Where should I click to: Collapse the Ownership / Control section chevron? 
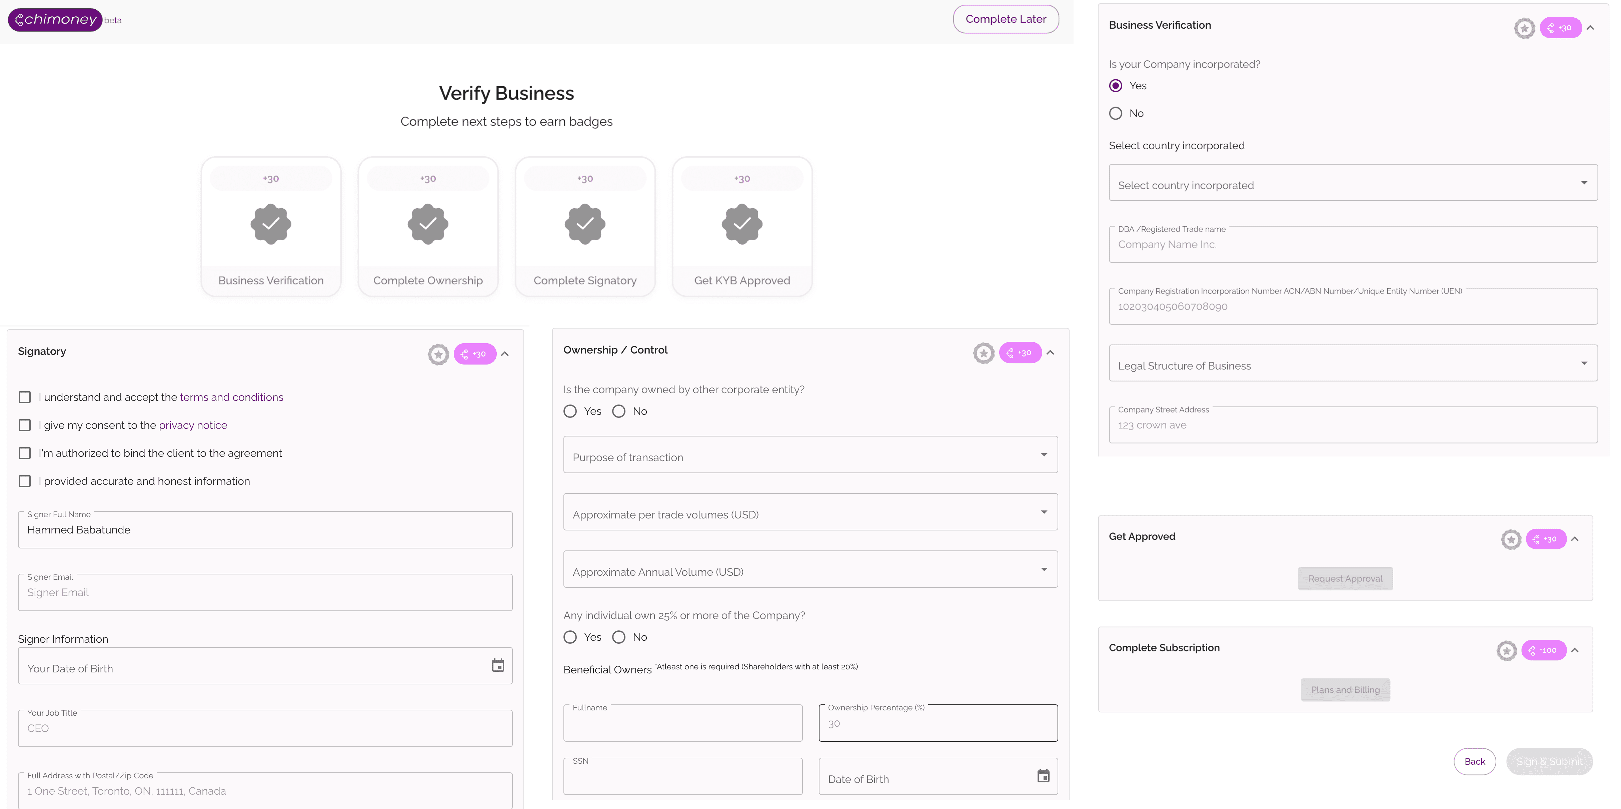1050,353
